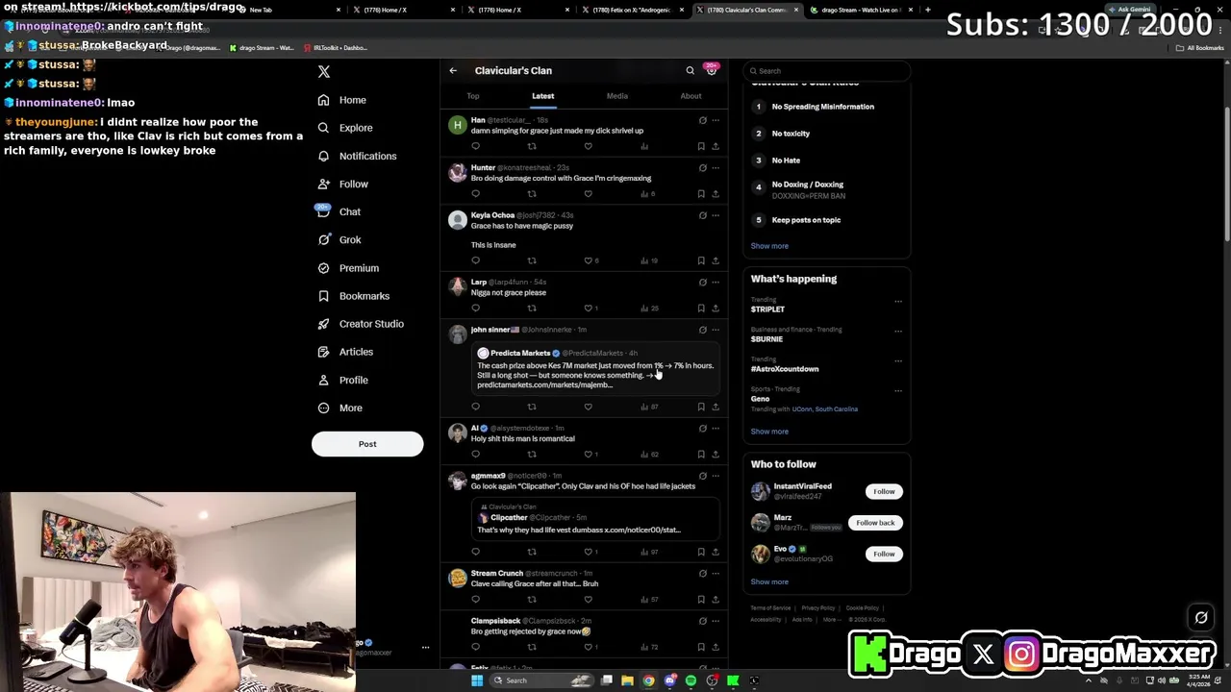Open quoted Predicta Markets post
The height and width of the screenshot is (692, 1231).
point(595,370)
